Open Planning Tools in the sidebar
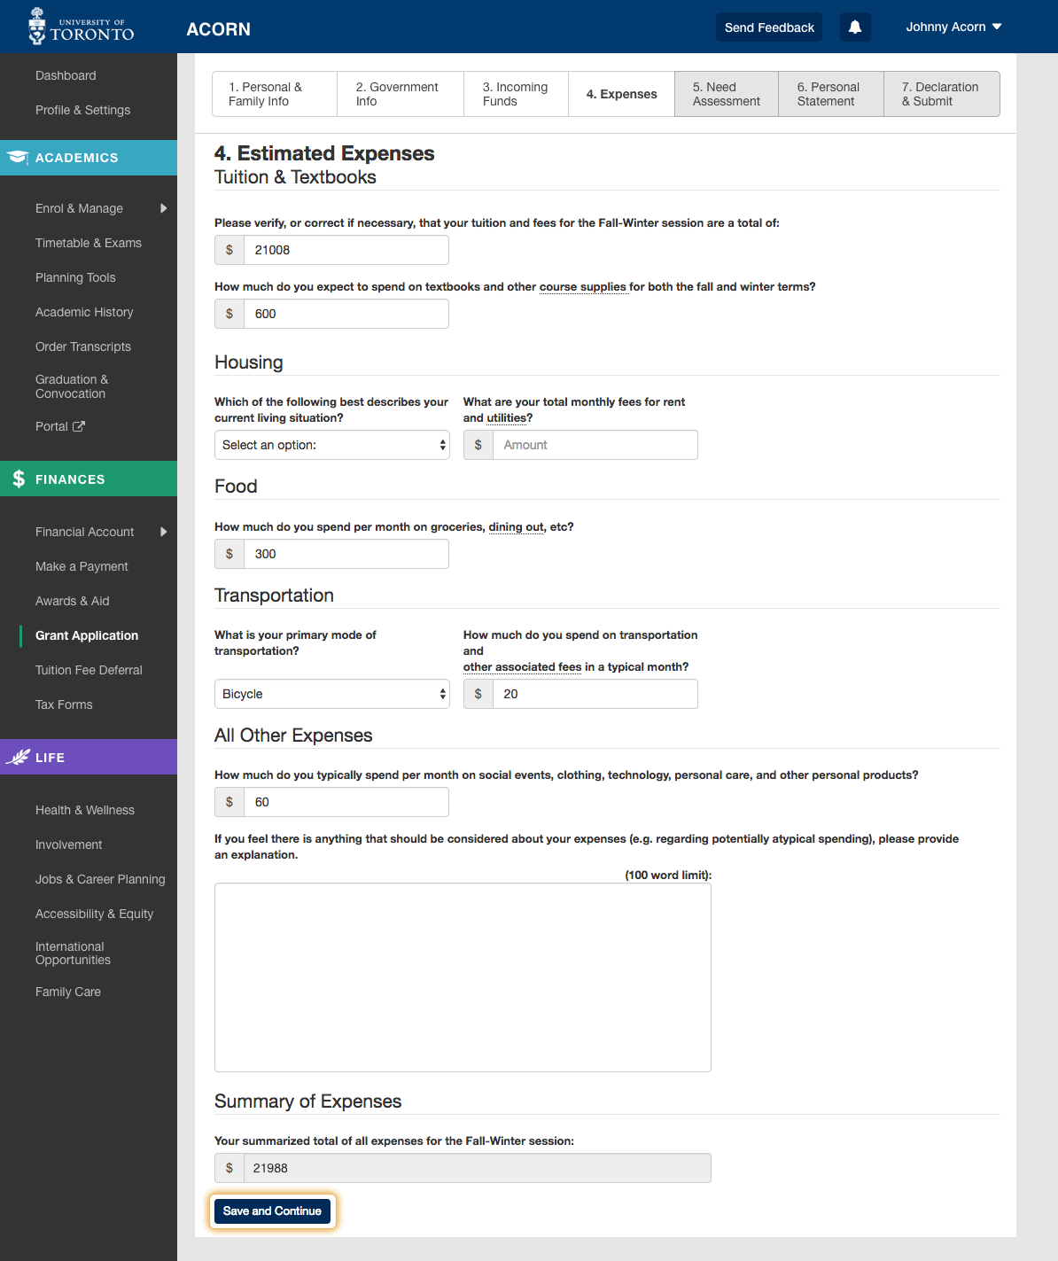Screen dimensions: 1058x1261 [x=75, y=277]
